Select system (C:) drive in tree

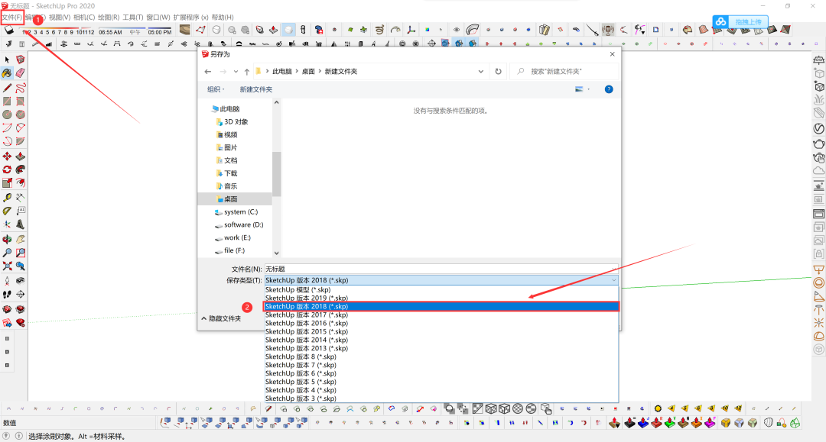(235, 211)
